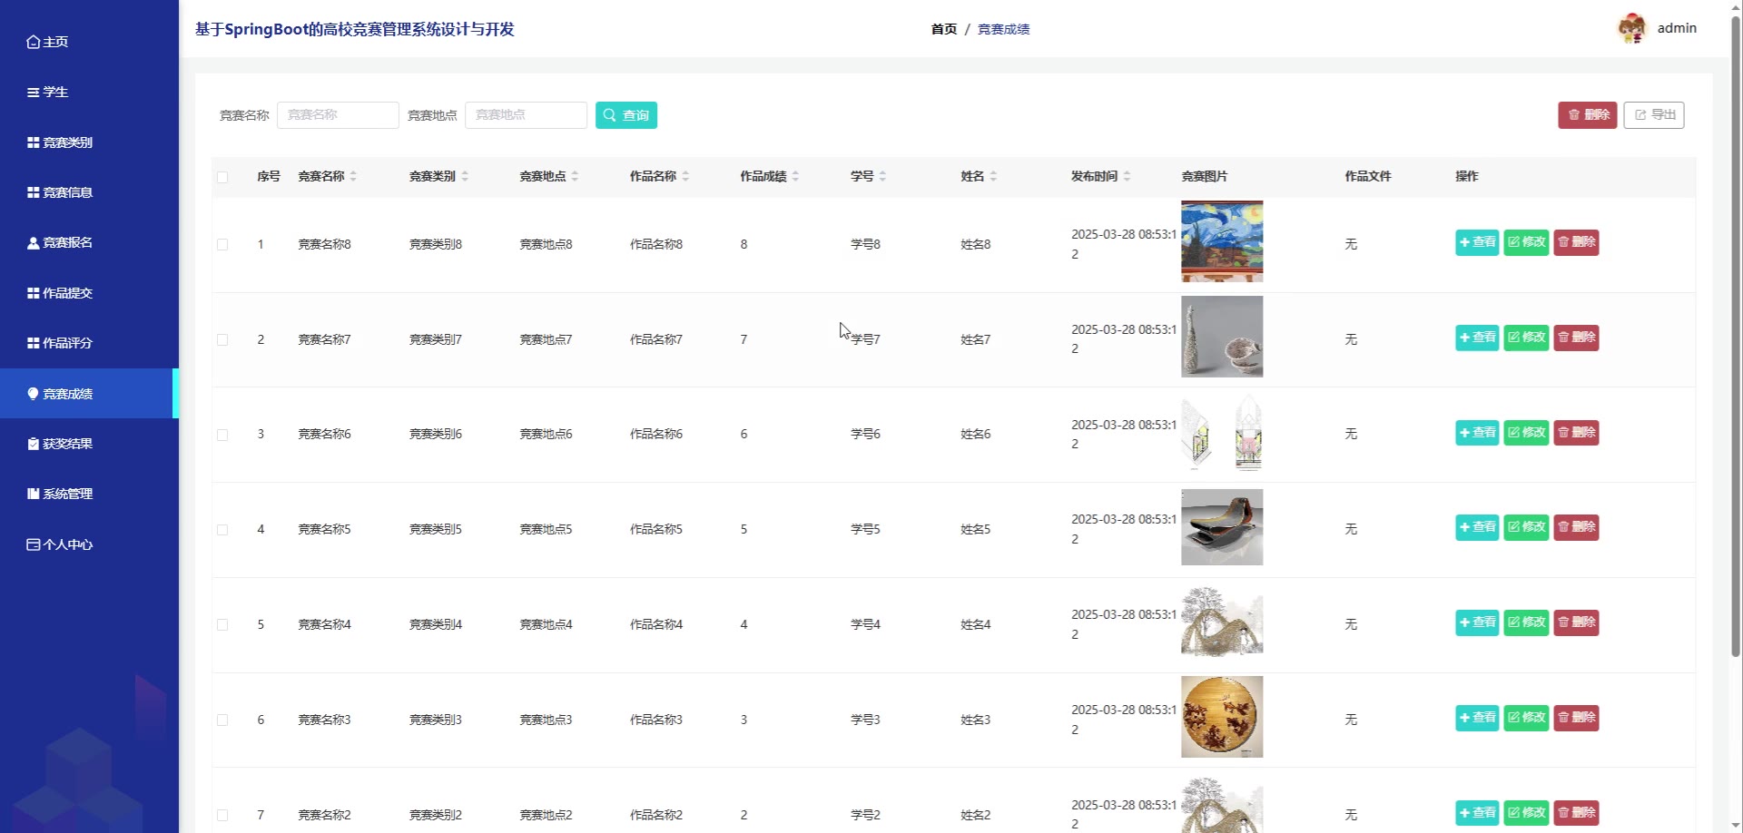Image resolution: width=1743 pixels, height=833 pixels.
Task: Click the grid icon beside 竞赛信息
Action: [x=34, y=192]
